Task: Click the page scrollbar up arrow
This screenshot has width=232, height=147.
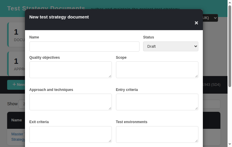Action: click(x=230, y=2)
